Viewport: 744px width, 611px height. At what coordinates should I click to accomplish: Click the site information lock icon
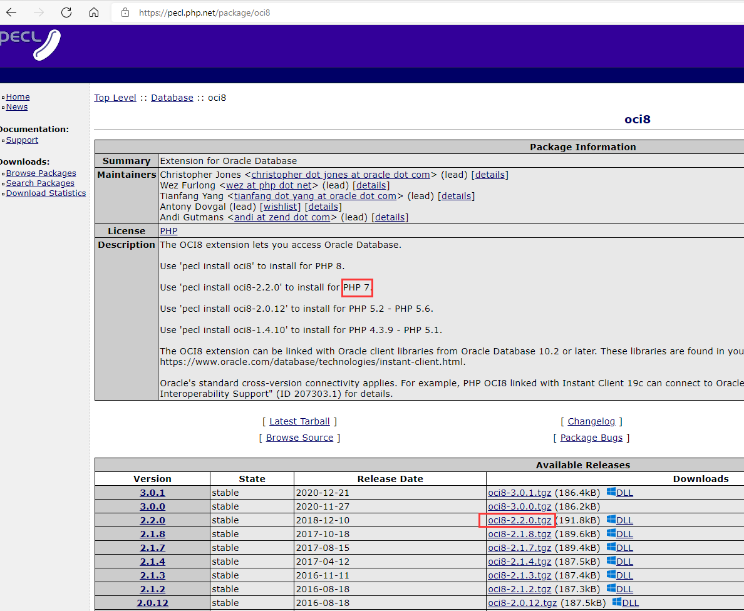tap(125, 12)
